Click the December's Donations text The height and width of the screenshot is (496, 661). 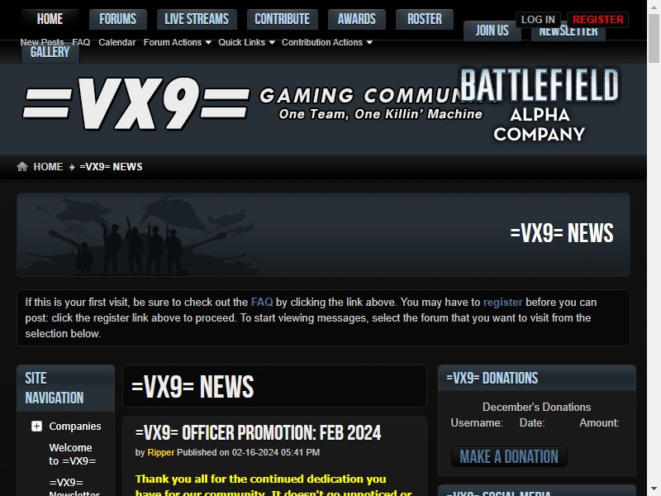click(x=536, y=407)
